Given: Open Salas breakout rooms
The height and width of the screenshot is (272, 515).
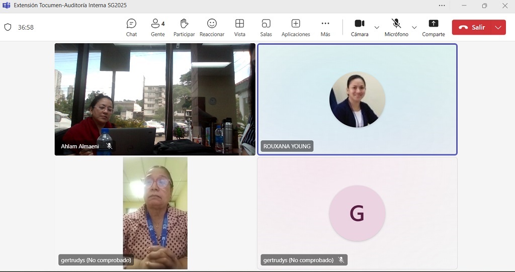Looking at the screenshot, I should [266, 27].
